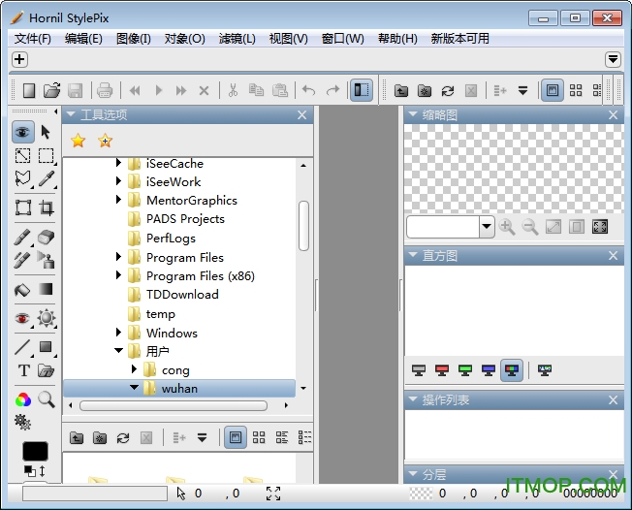Open the yellow favorites star list
The image size is (632, 510).
pyautogui.click(x=78, y=141)
